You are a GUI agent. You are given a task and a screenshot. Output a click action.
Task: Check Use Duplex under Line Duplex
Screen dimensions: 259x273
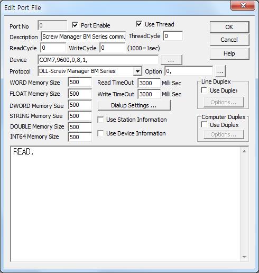point(204,90)
